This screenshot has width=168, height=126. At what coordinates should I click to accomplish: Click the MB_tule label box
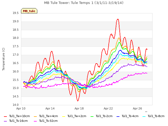coord(29,11)
